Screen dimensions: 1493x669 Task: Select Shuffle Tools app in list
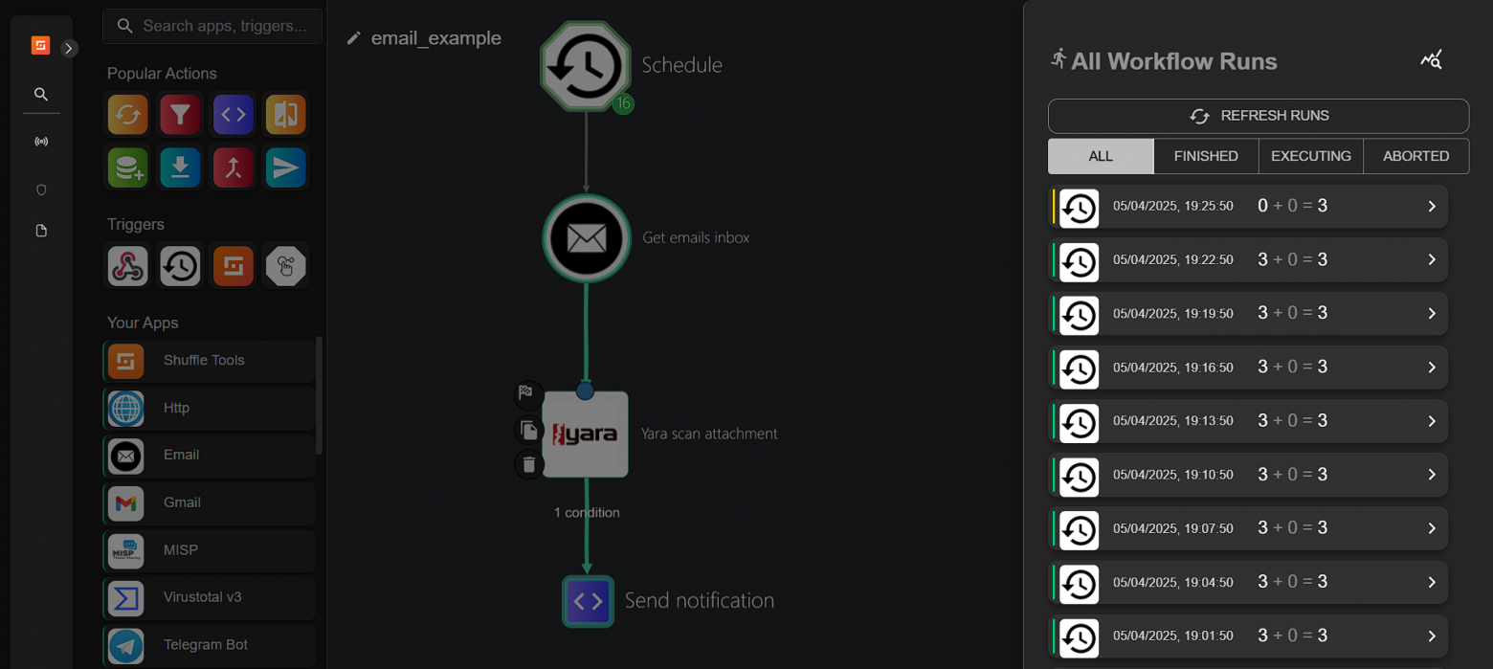[209, 361]
